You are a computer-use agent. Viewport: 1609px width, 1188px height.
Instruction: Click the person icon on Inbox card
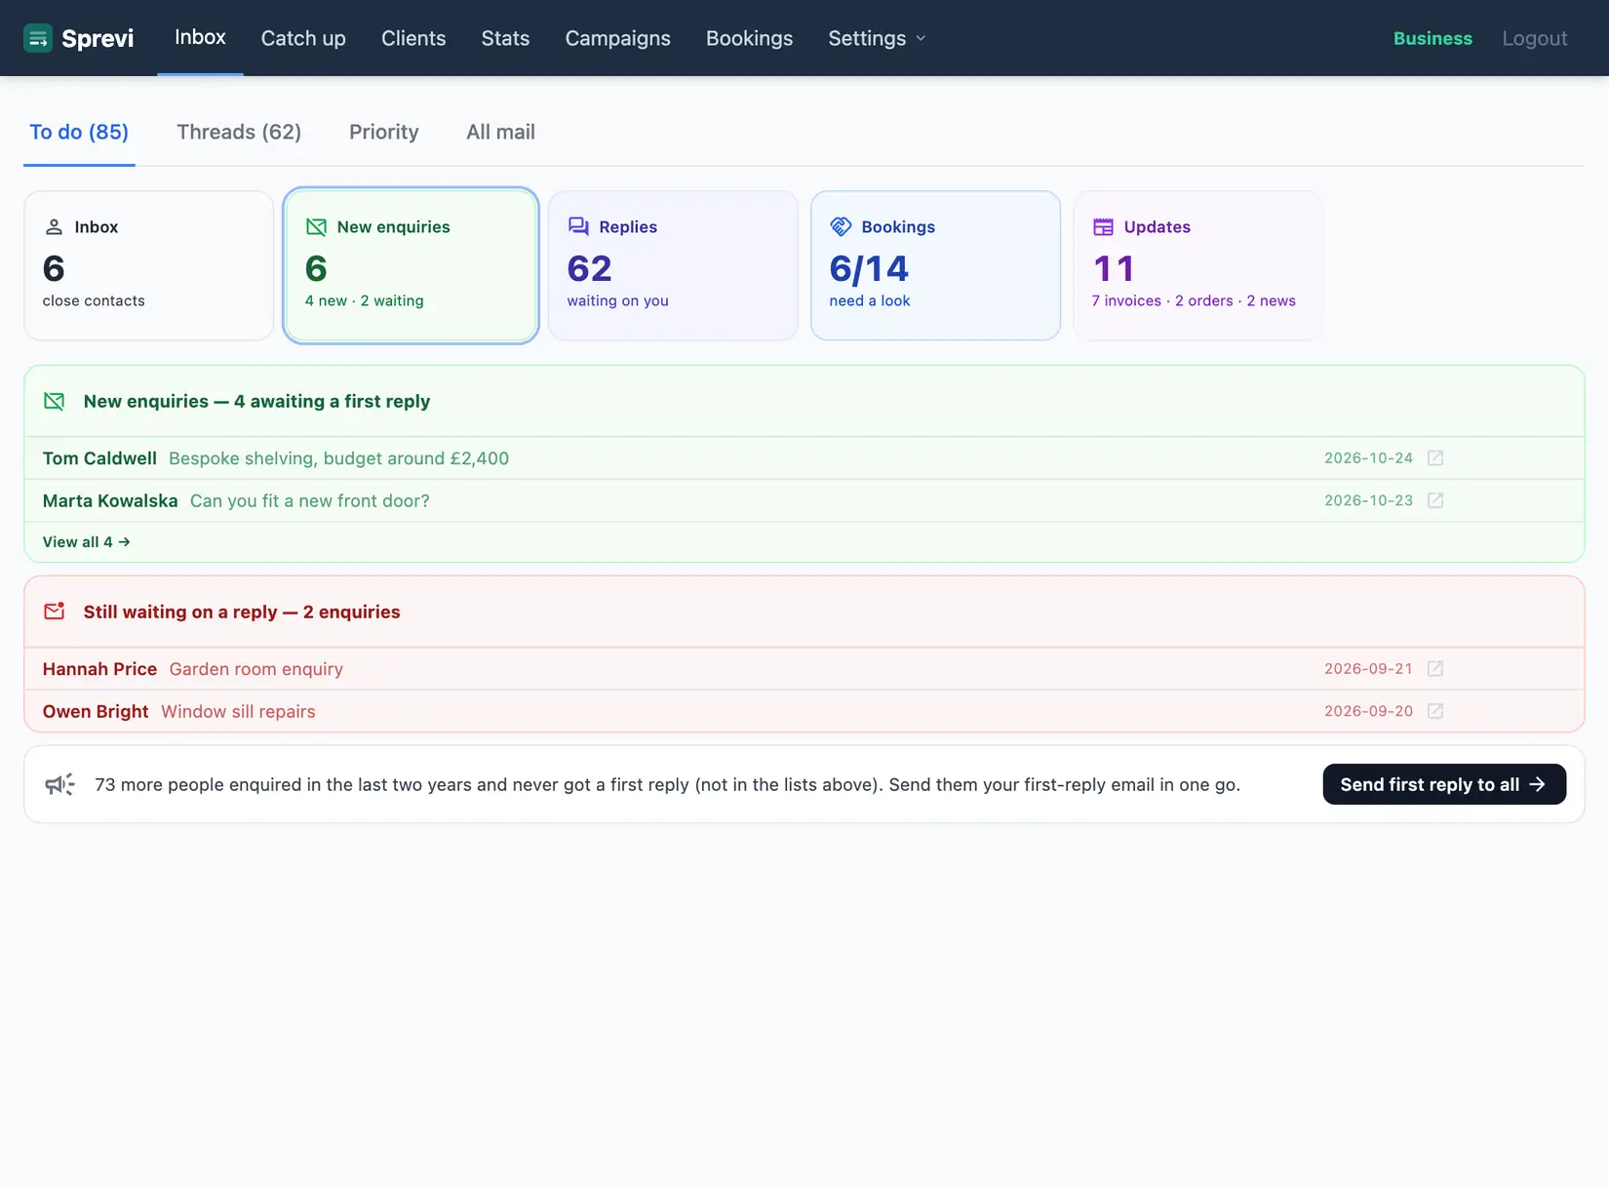[55, 227]
